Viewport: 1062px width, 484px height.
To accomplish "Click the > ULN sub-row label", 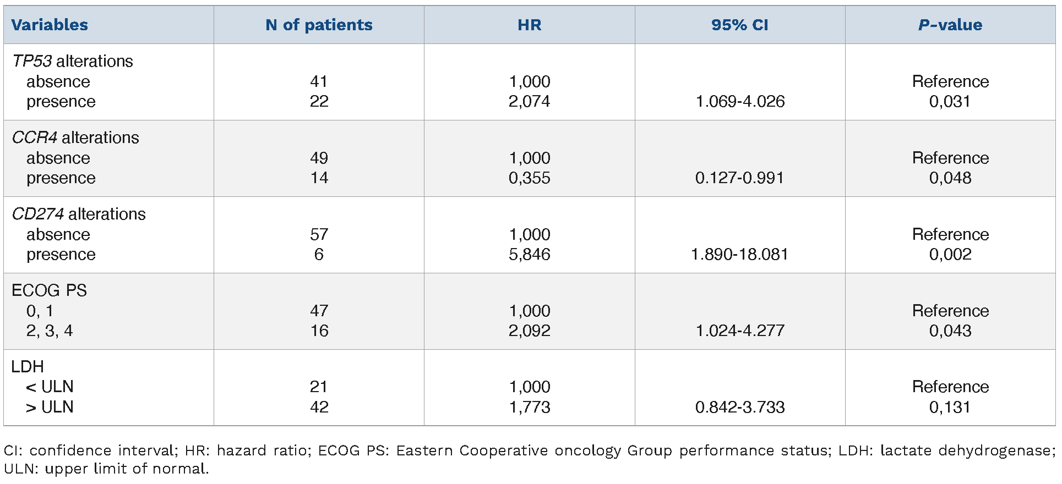I will [x=50, y=407].
